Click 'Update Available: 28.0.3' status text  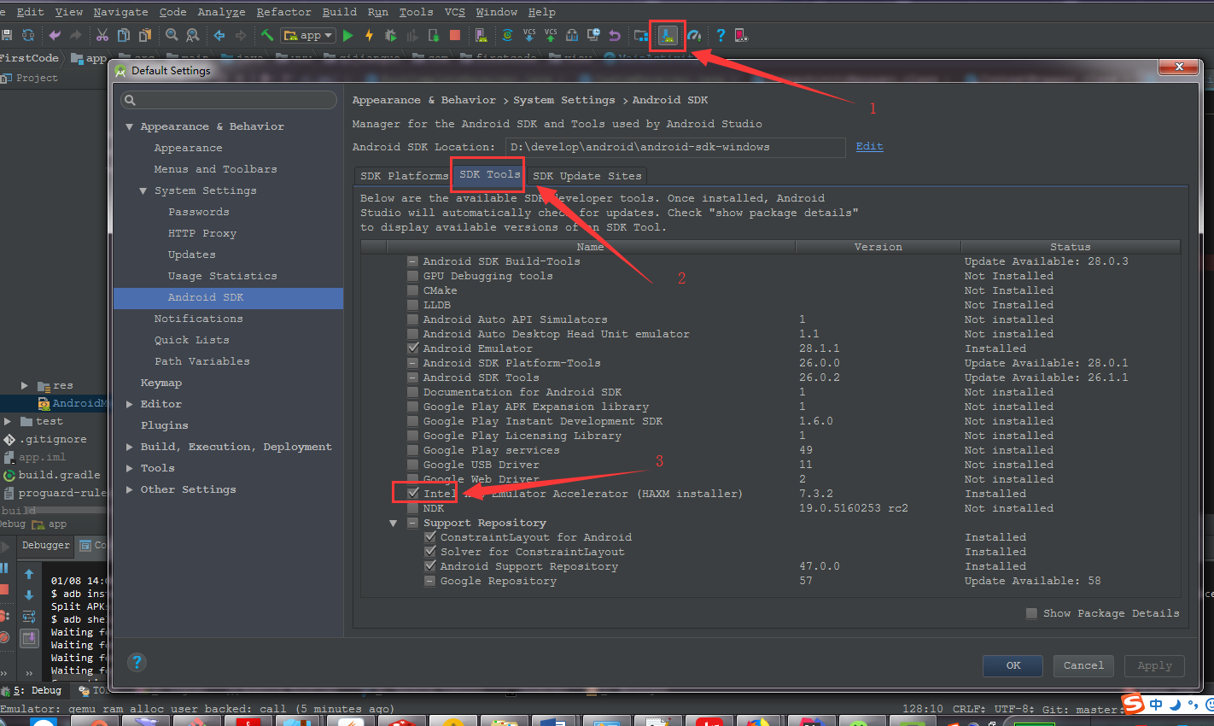tap(1046, 261)
